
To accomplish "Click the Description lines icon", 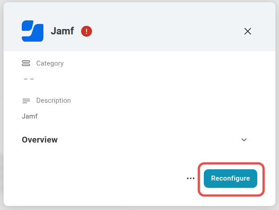I will 26,100.
